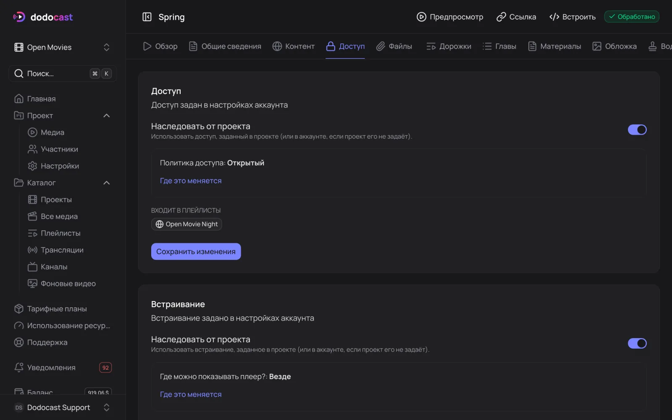Switch to the Дорожки tab
The height and width of the screenshot is (420, 672).
(449, 46)
